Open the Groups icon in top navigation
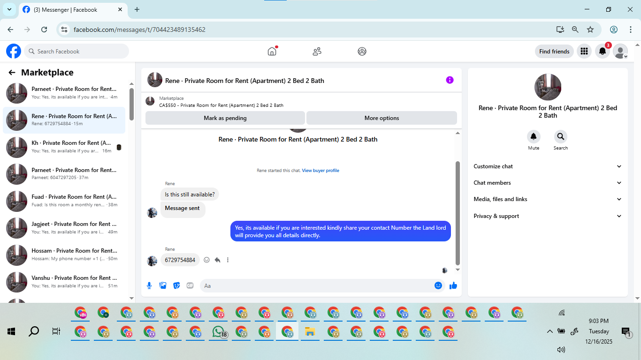 (362, 52)
